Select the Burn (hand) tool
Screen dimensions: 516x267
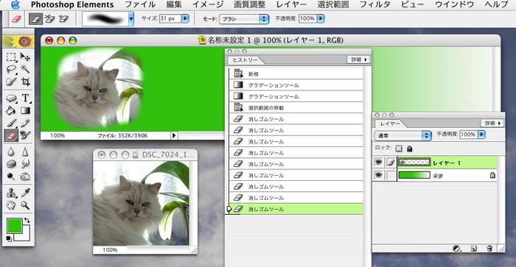[25, 177]
